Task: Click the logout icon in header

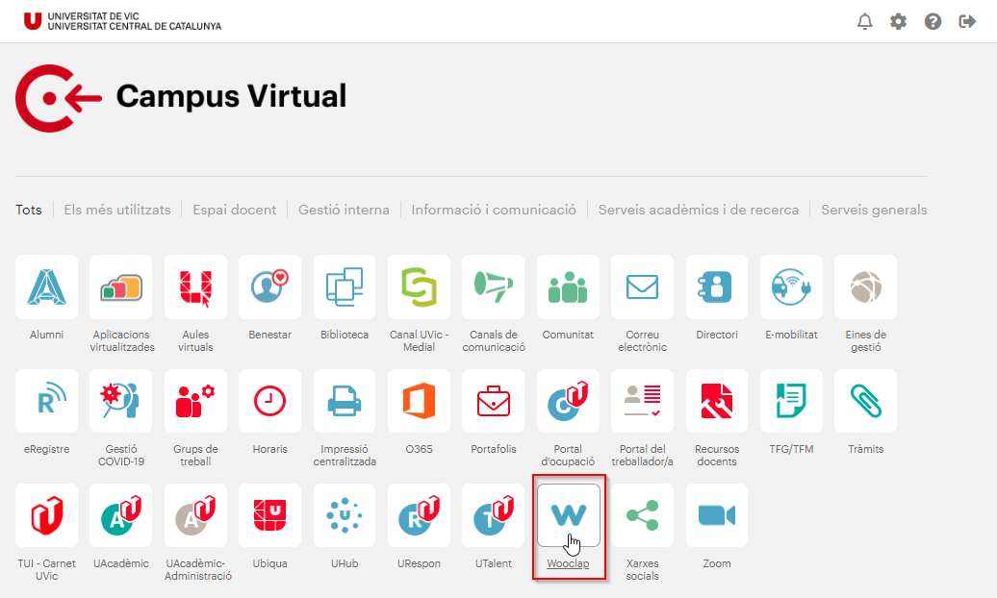Action: click(967, 21)
